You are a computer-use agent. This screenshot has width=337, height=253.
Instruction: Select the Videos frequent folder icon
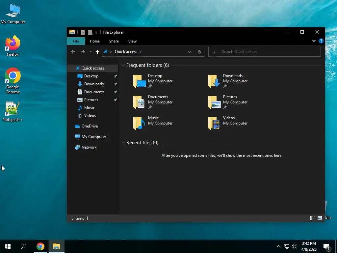pos(214,123)
